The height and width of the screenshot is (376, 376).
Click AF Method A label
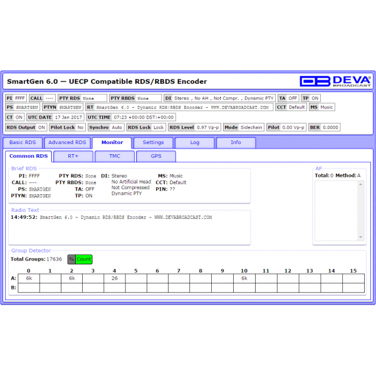348,175
